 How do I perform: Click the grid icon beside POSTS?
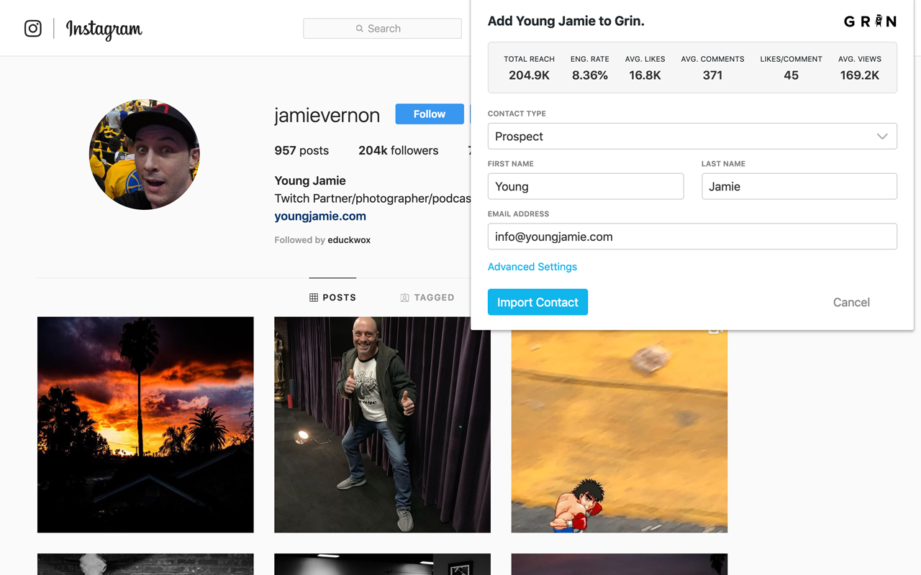click(314, 298)
